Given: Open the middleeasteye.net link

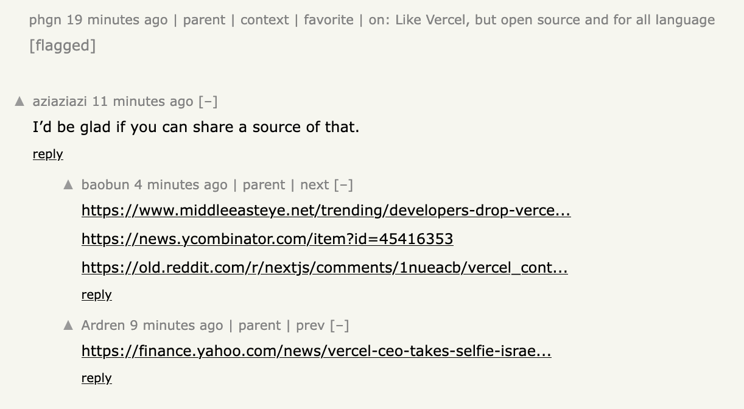Looking at the screenshot, I should [x=326, y=211].
